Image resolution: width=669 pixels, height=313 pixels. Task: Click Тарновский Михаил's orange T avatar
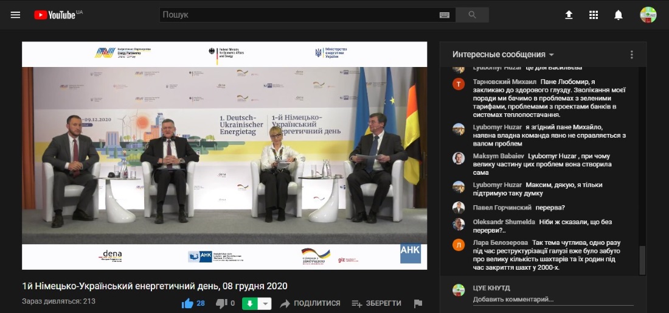tap(459, 84)
